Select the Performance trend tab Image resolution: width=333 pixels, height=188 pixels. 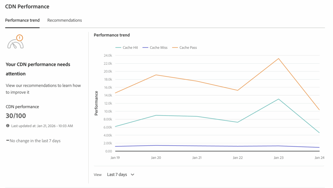(22, 20)
